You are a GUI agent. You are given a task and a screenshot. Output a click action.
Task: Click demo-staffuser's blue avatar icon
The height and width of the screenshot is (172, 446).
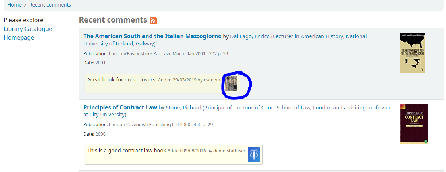click(254, 154)
